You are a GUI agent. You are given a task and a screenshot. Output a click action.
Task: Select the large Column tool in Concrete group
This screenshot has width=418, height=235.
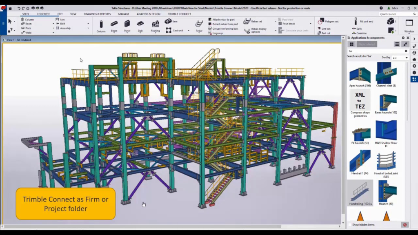[x=101, y=27]
